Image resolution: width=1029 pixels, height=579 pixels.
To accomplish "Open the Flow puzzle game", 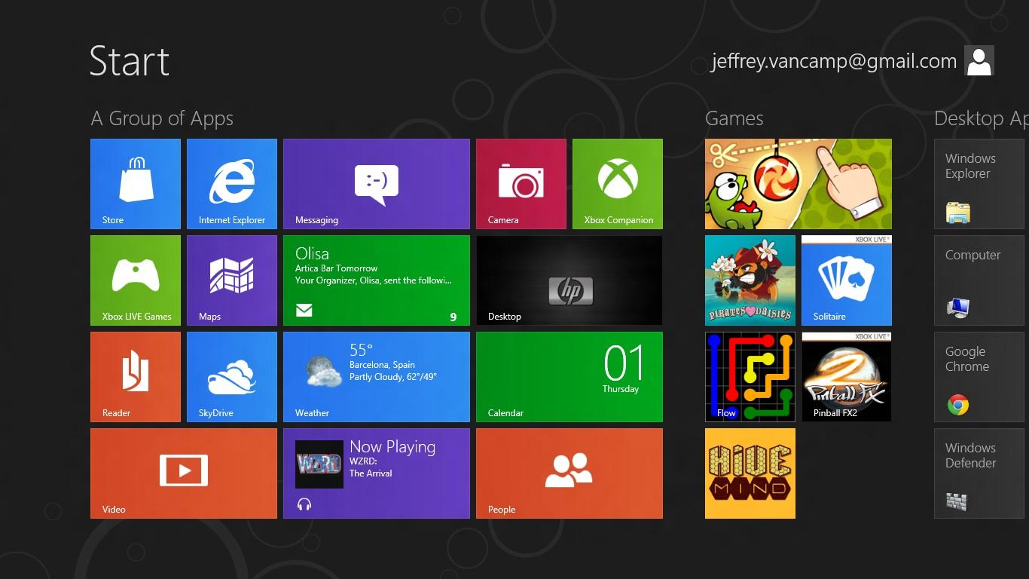I will tap(750, 376).
